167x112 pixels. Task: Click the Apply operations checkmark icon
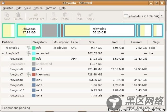coord(90,15)
